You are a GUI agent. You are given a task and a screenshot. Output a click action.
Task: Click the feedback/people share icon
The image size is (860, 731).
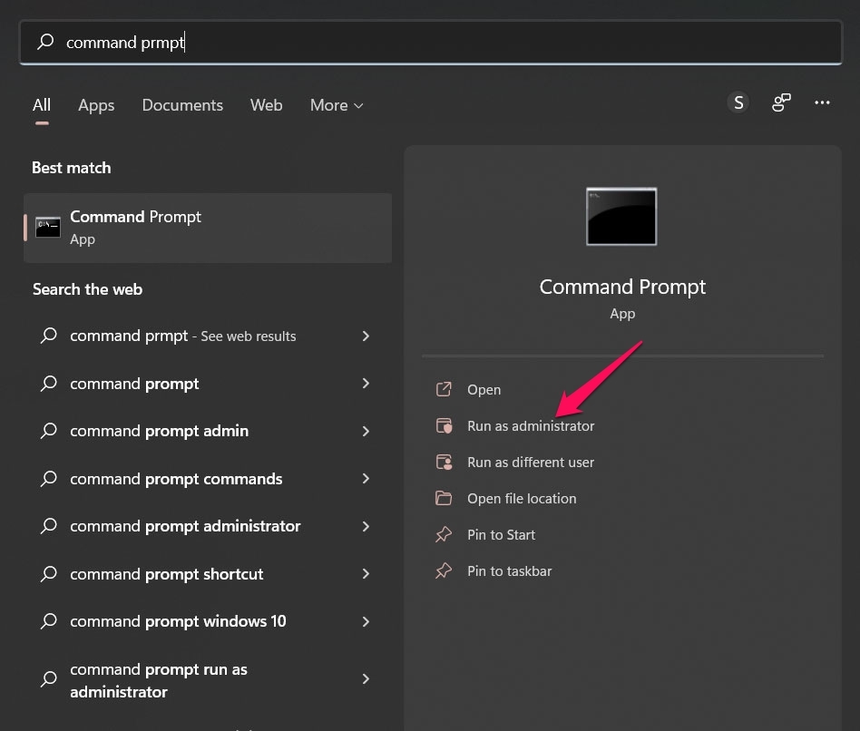coord(781,102)
